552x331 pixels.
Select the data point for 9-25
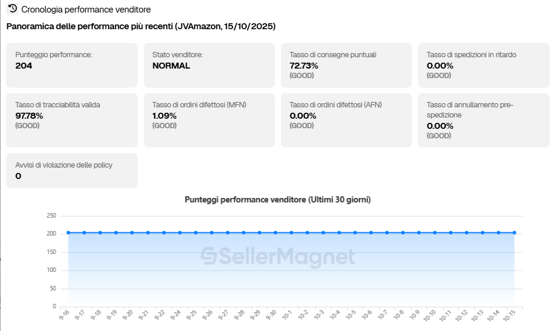(196, 233)
